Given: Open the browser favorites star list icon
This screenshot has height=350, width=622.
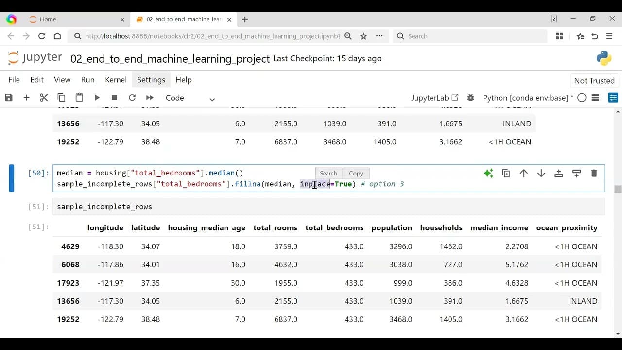Looking at the screenshot, I should (x=580, y=36).
